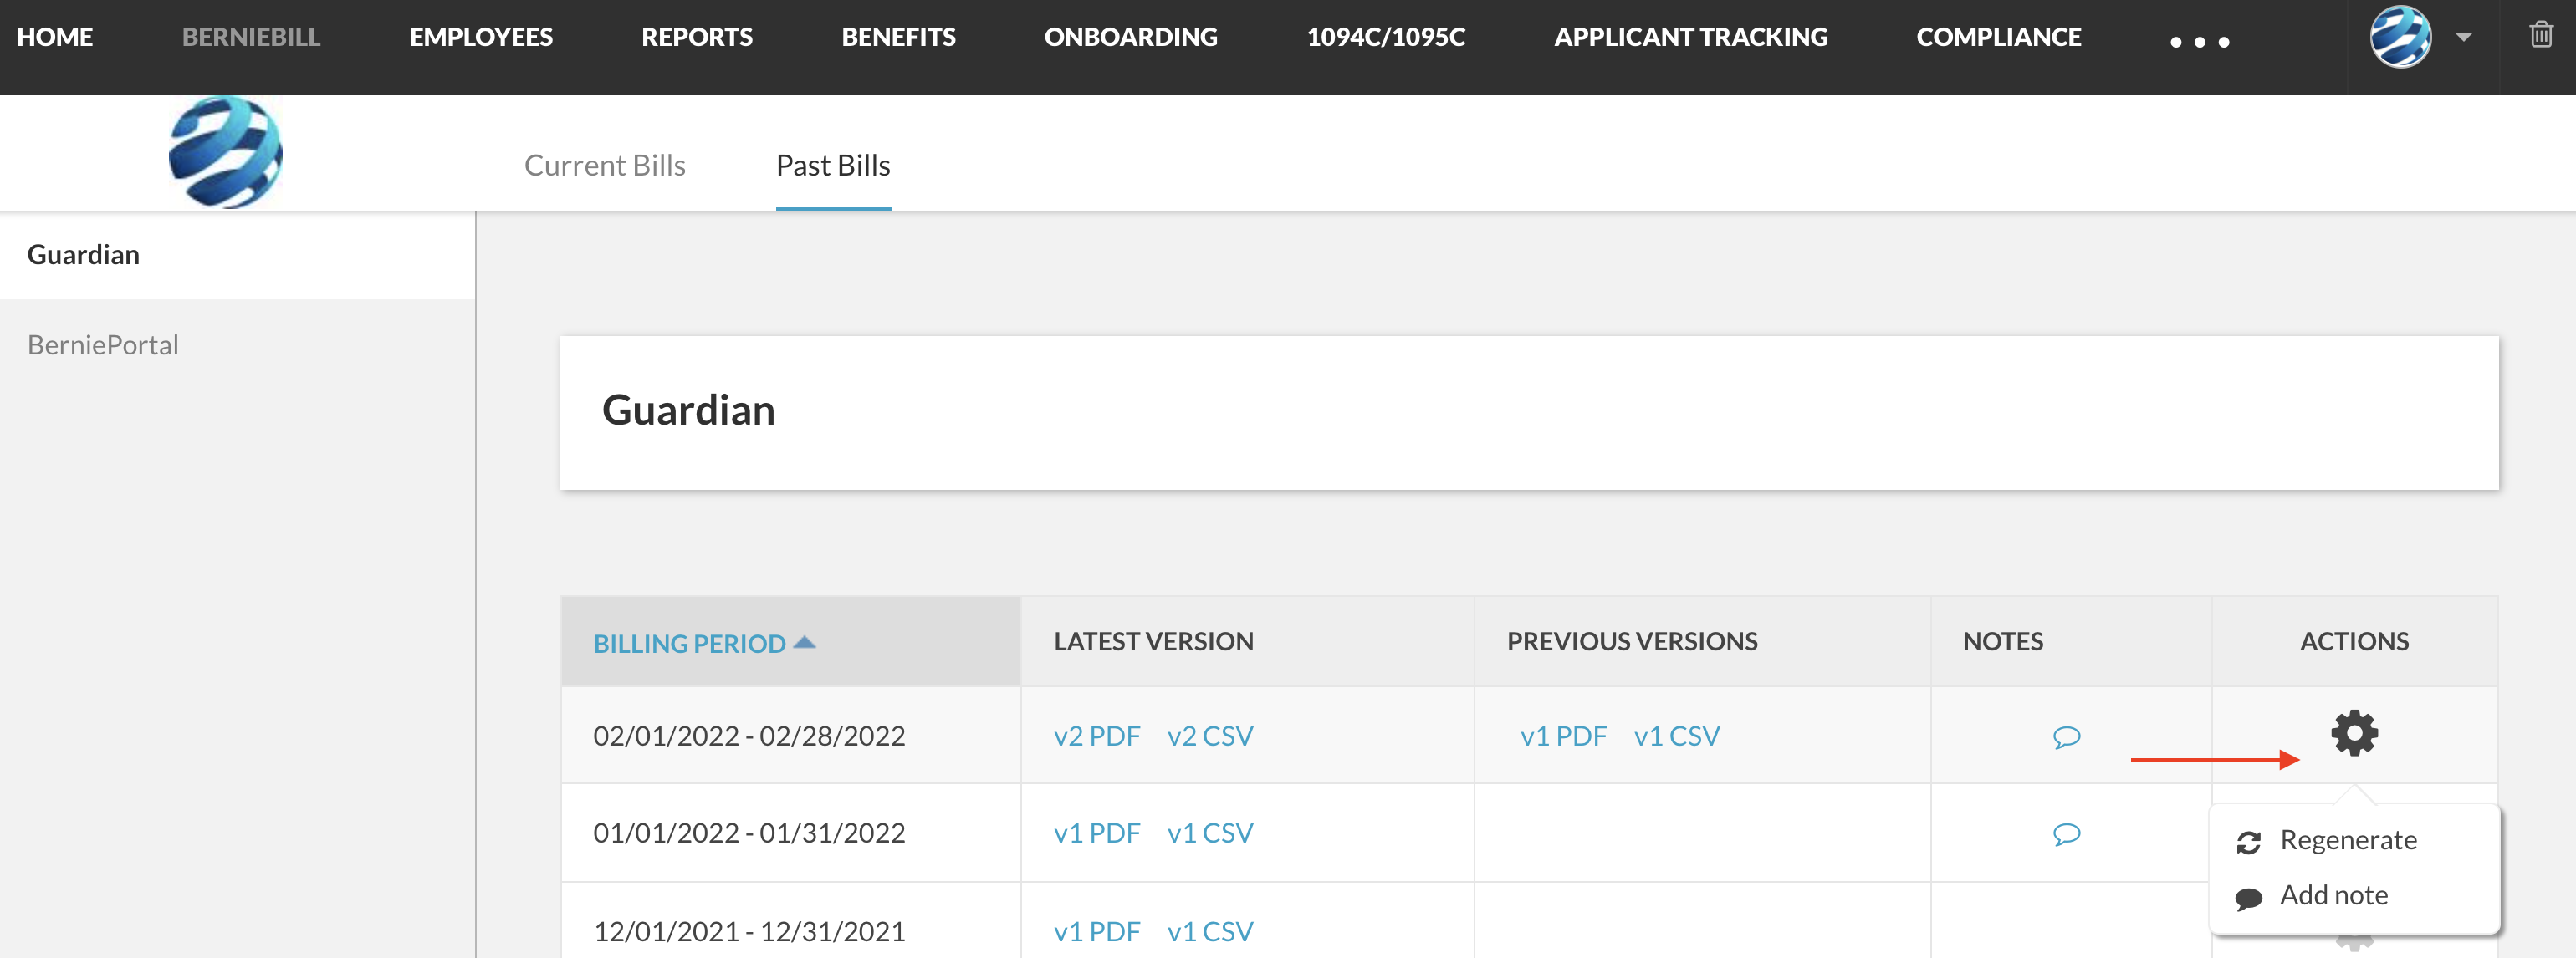This screenshot has height=958, width=2576.
Task: Switch to Current Bills tab
Action: click(605, 165)
